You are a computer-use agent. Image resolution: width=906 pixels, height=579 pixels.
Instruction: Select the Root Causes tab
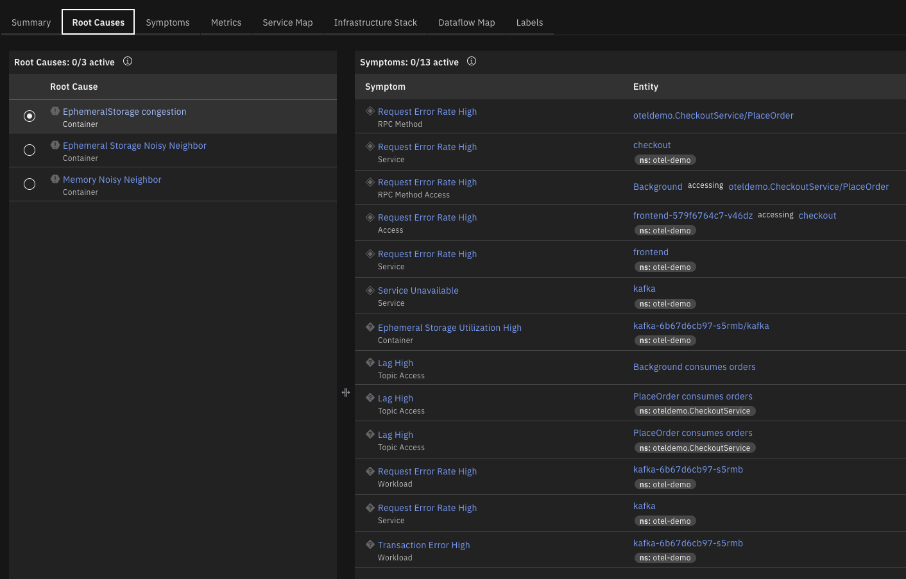coord(98,22)
